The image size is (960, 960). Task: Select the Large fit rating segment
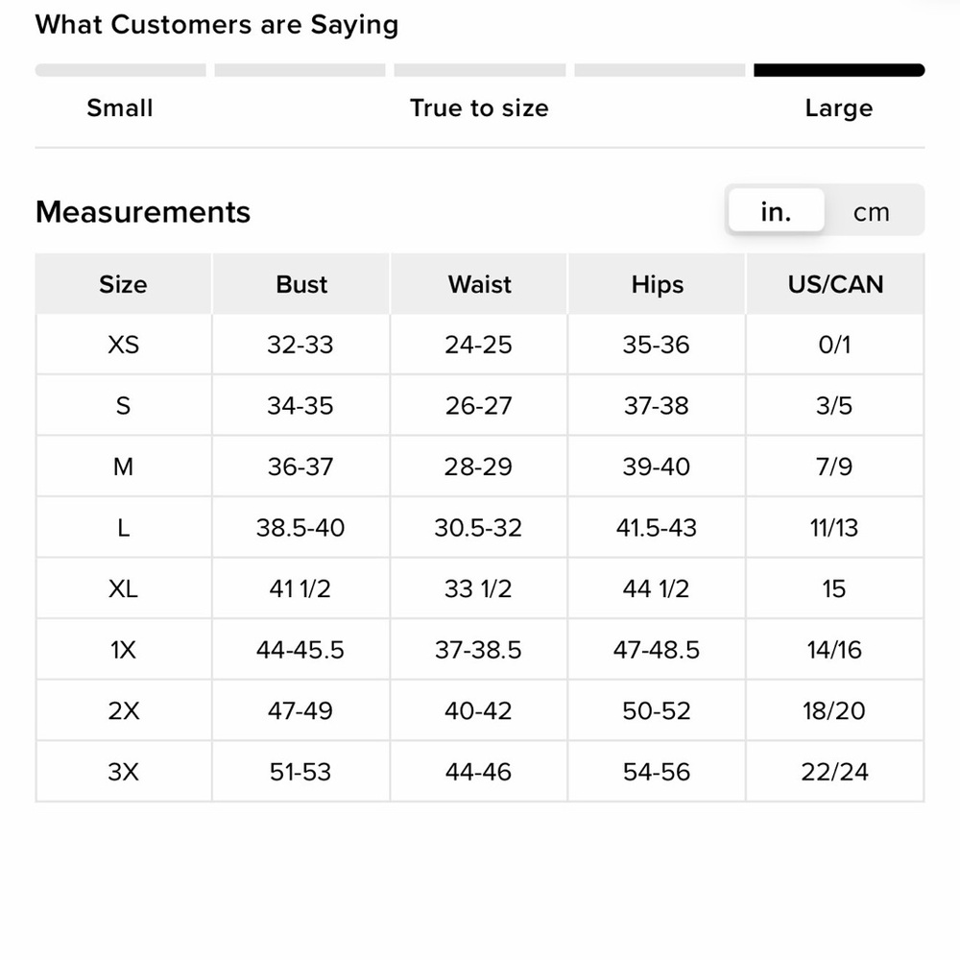839,70
